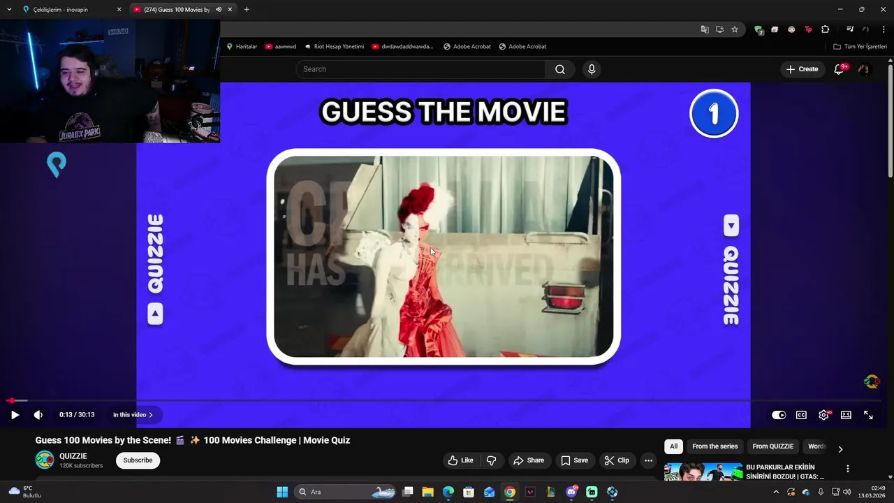Open the green shield extension
Image resolution: width=894 pixels, height=503 pixels.
(x=759, y=29)
